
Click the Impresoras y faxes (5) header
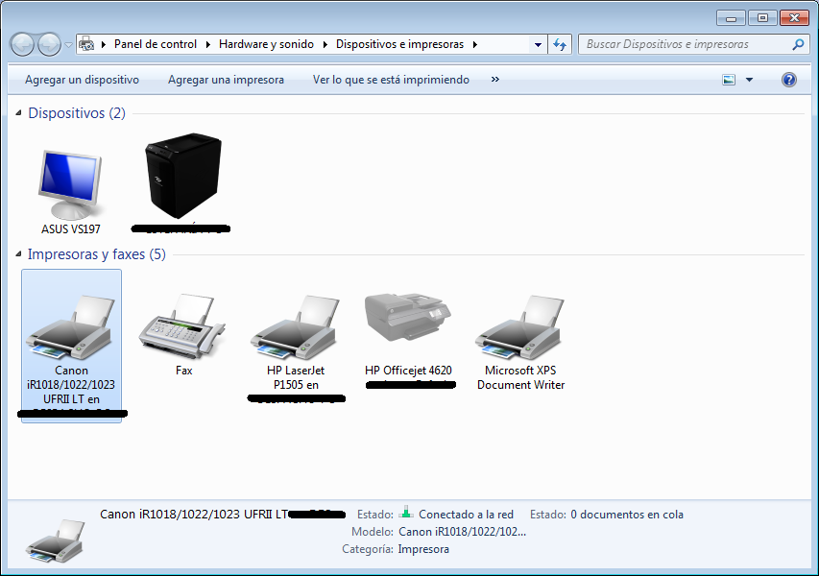tap(97, 254)
